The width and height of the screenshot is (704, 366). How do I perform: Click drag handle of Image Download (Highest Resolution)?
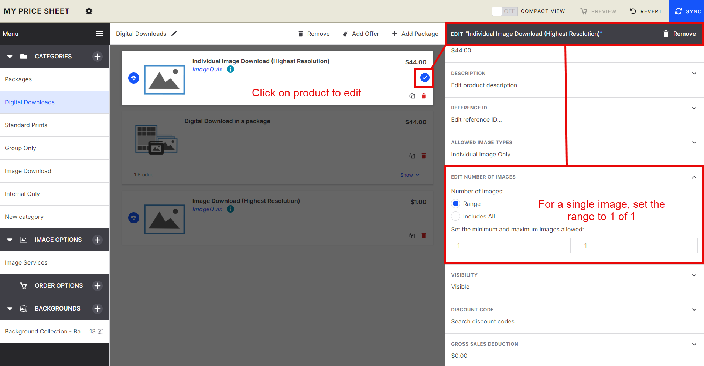pos(134,218)
